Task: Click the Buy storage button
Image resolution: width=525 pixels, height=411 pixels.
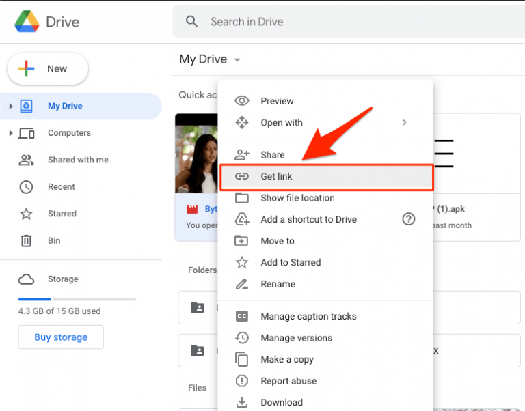Action: (x=61, y=337)
